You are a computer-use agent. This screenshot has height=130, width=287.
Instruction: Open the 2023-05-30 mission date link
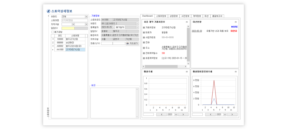tap(197, 31)
